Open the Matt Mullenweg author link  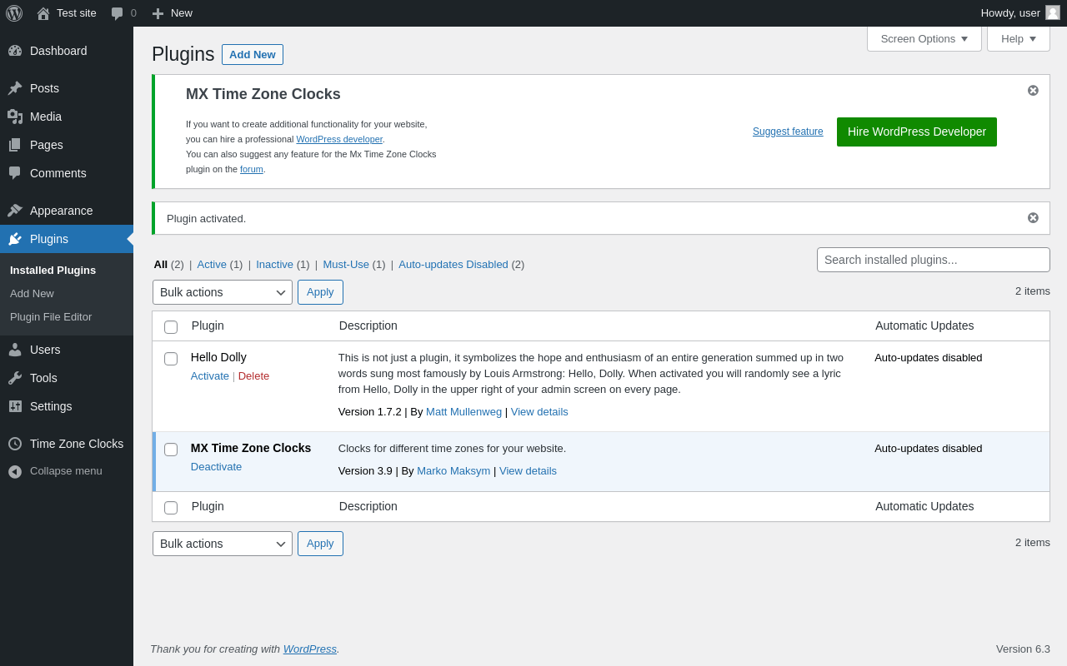point(463,412)
